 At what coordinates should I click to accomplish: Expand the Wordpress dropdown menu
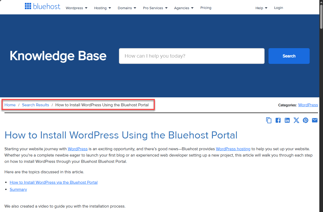(x=76, y=8)
